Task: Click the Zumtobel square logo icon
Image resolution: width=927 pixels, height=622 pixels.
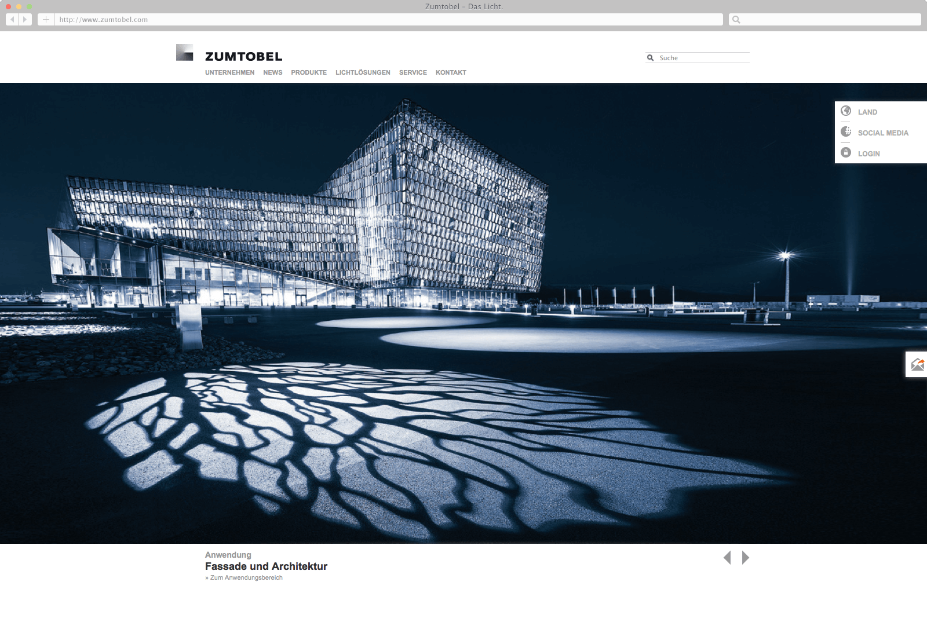Action: pyautogui.click(x=185, y=52)
